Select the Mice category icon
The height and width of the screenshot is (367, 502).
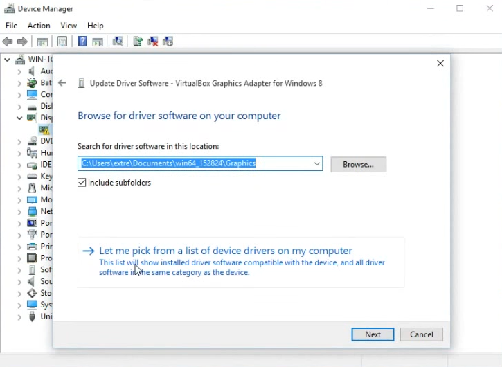pos(32,188)
